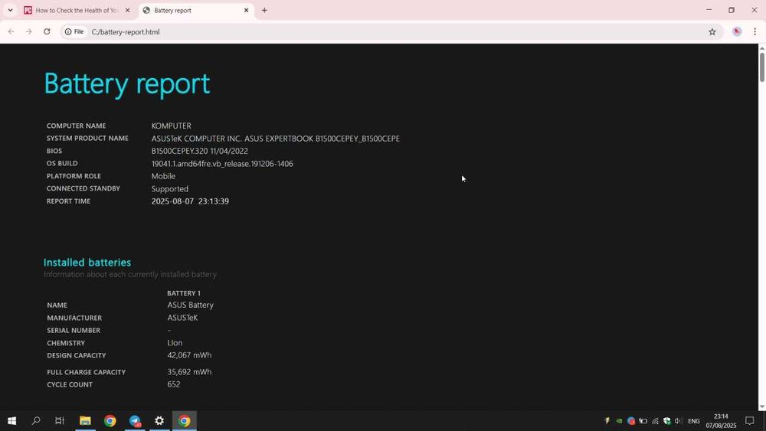Click full charge capacity '35,692 mWh'
This screenshot has height=431, width=766.
(189, 372)
